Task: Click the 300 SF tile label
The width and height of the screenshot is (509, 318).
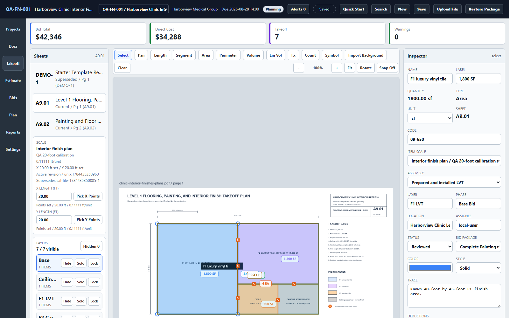Action: (x=268, y=304)
